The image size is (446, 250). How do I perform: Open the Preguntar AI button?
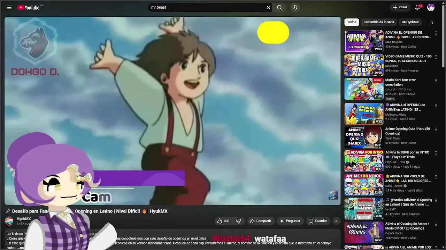pyautogui.click(x=290, y=221)
